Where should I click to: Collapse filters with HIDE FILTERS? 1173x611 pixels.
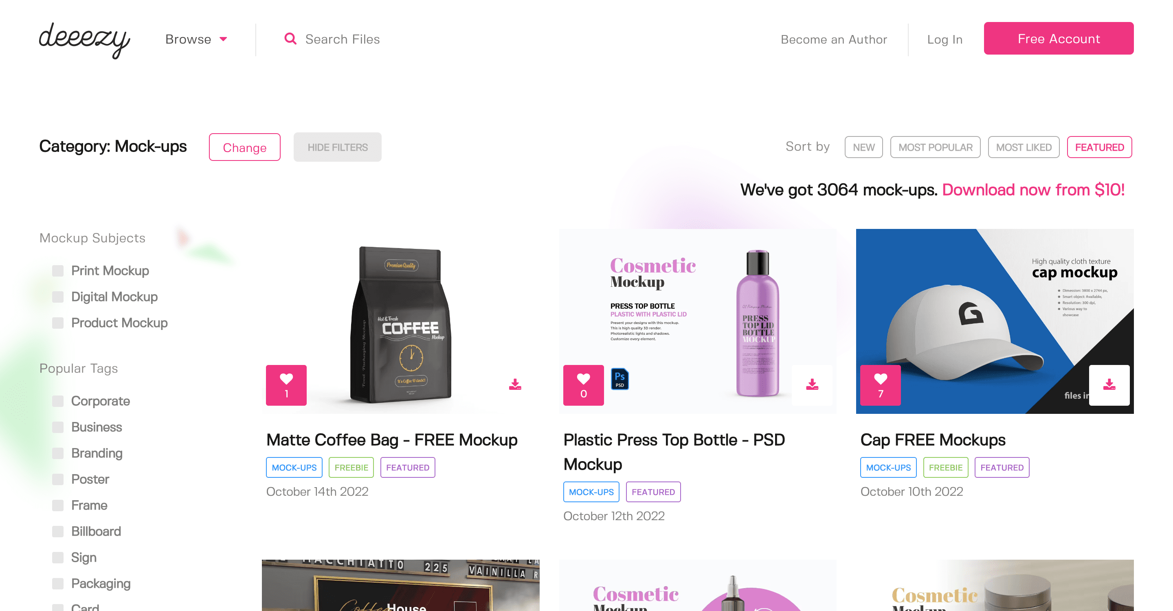(x=337, y=147)
